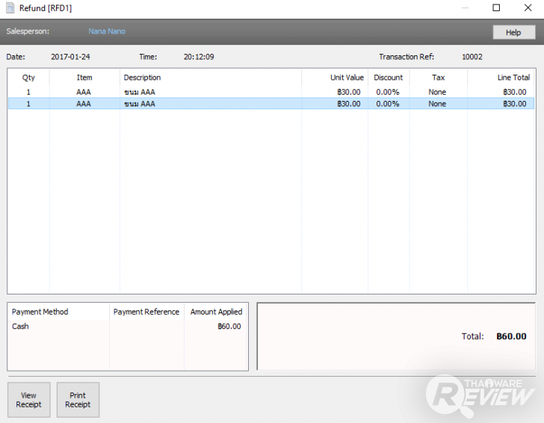Open the Help button
Image resolution: width=544 pixels, height=423 pixels.
(x=514, y=32)
